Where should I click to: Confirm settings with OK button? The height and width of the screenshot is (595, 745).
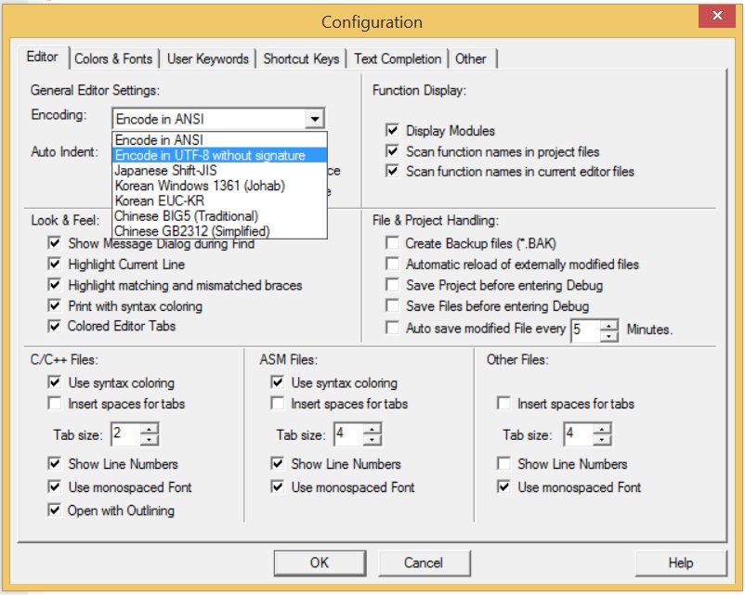[x=320, y=563]
